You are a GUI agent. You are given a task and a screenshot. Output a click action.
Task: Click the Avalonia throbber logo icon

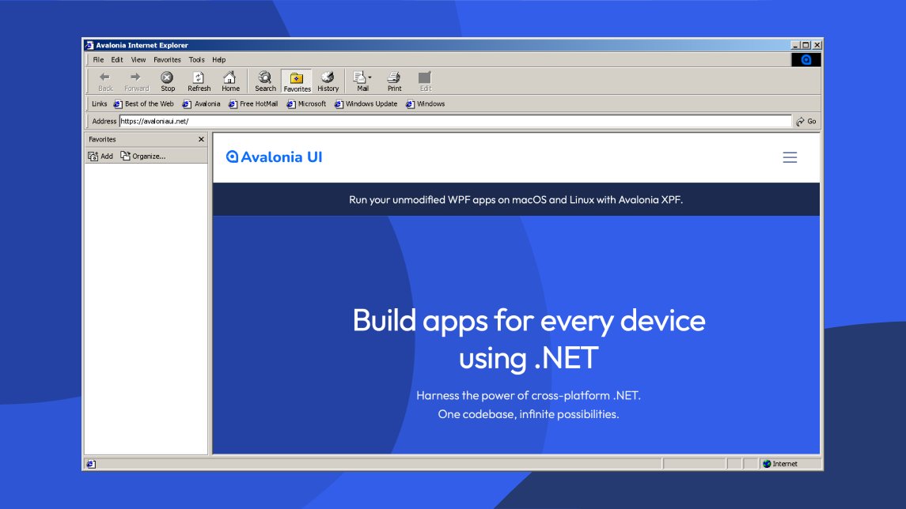[806, 59]
